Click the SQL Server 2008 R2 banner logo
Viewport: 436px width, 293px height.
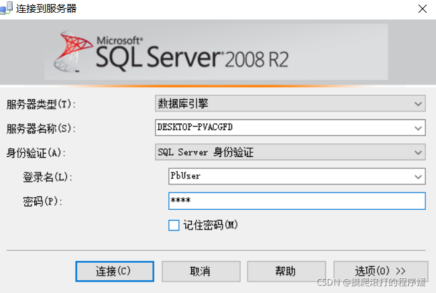[171, 52]
